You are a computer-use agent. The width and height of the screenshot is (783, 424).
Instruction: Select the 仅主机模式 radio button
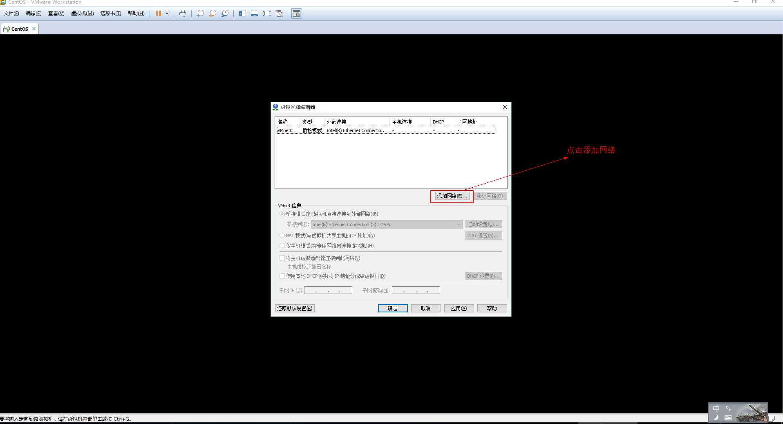coord(282,246)
